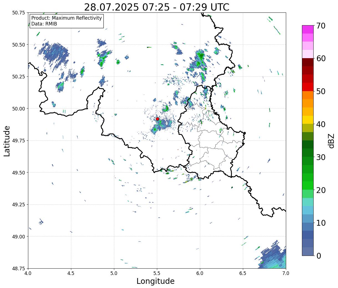Click the 48.75 latitude tick label
The height and width of the screenshot is (288, 338).
pos(19,268)
